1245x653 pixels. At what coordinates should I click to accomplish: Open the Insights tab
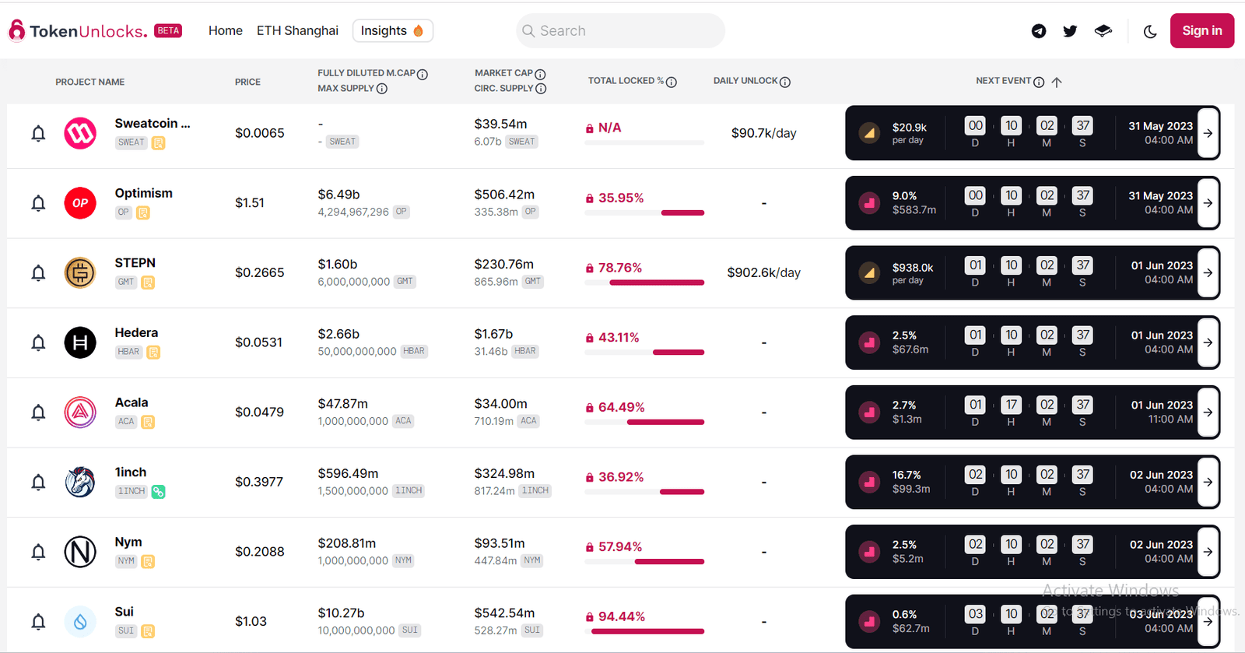coord(392,31)
